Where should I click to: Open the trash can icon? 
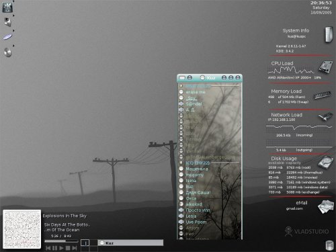click(329, 245)
